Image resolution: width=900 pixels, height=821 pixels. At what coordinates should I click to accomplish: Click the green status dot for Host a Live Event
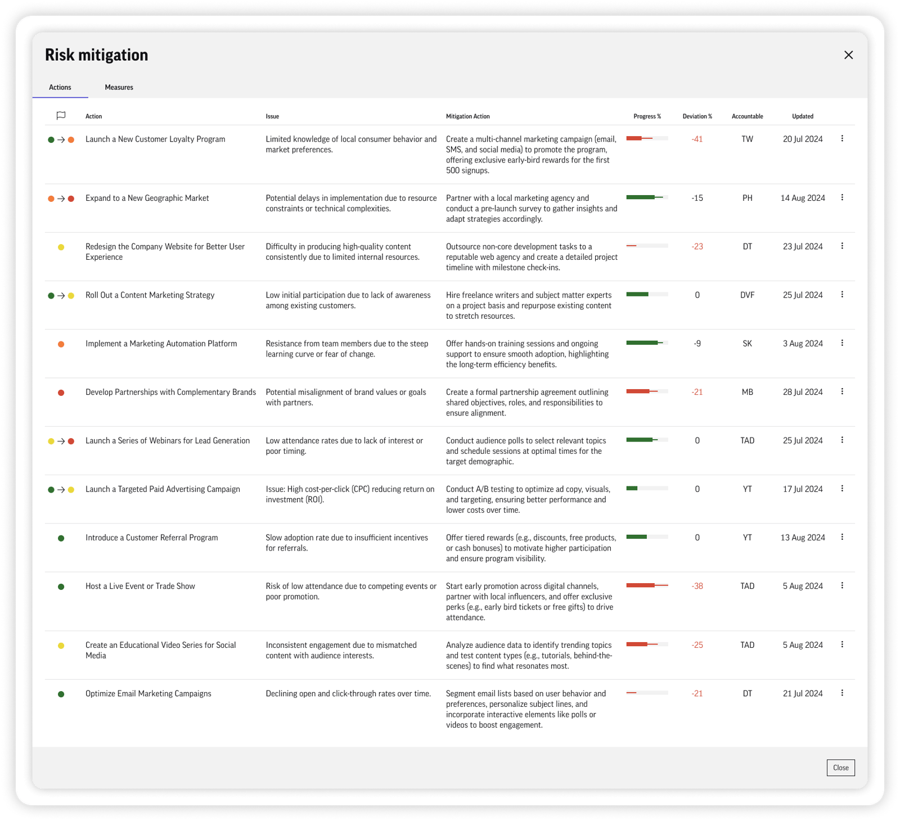(x=61, y=587)
